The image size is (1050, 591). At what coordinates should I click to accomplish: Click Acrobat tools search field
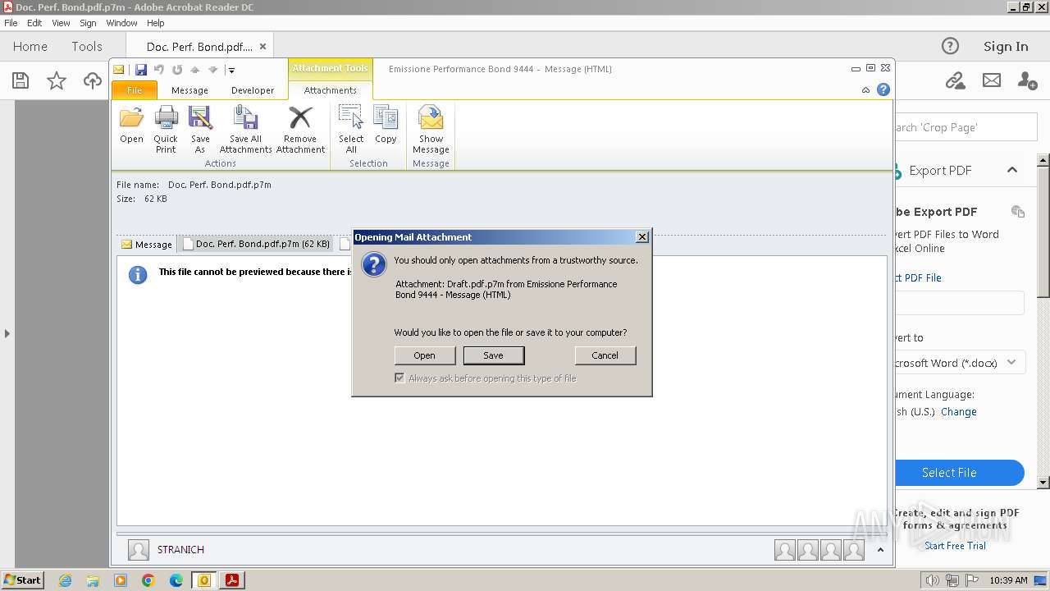(966, 127)
